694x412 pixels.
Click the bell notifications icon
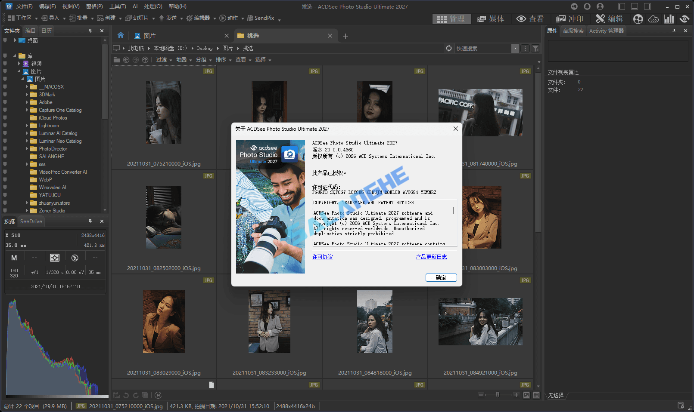[x=587, y=6]
